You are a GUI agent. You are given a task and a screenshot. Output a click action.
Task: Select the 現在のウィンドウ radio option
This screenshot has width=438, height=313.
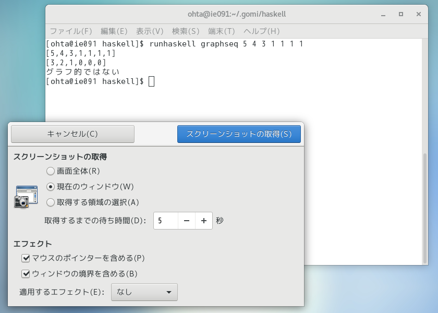51,186
